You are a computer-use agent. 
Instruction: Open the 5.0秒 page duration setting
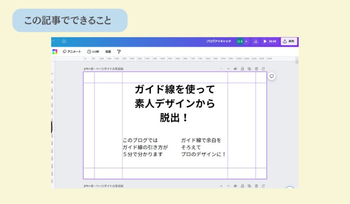coord(94,52)
